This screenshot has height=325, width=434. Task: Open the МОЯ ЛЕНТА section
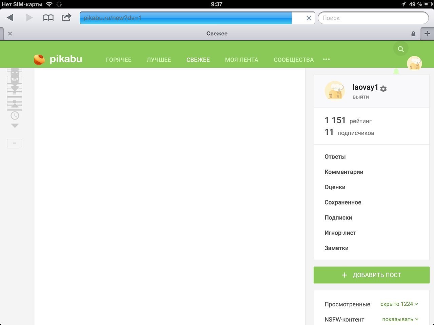pyautogui.click(x=242, y=60)
